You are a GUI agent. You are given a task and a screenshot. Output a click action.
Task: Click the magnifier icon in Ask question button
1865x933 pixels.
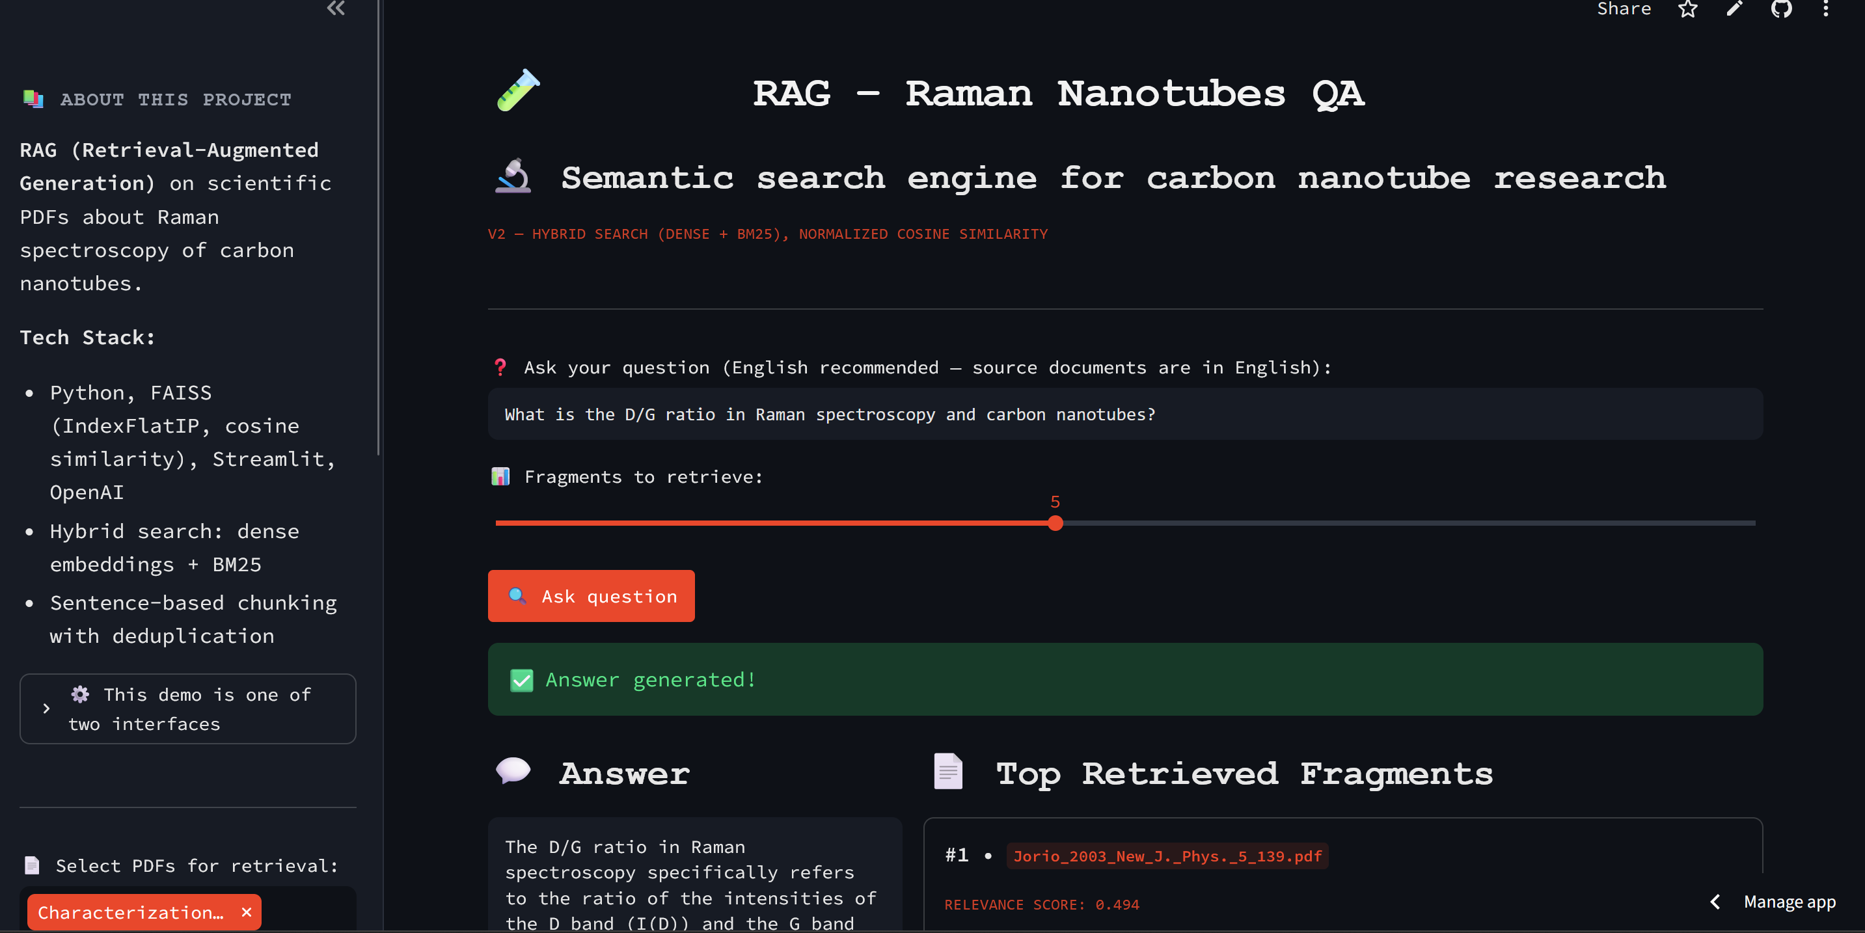coord(517,596)
